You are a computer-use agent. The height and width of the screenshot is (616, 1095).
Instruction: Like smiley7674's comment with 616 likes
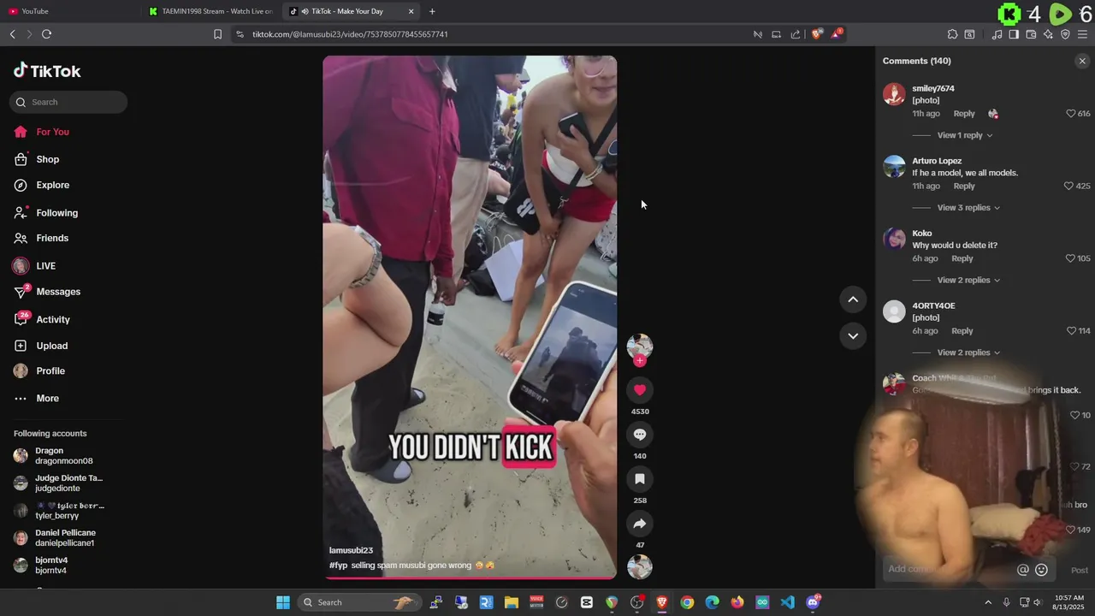point(1070,114)
